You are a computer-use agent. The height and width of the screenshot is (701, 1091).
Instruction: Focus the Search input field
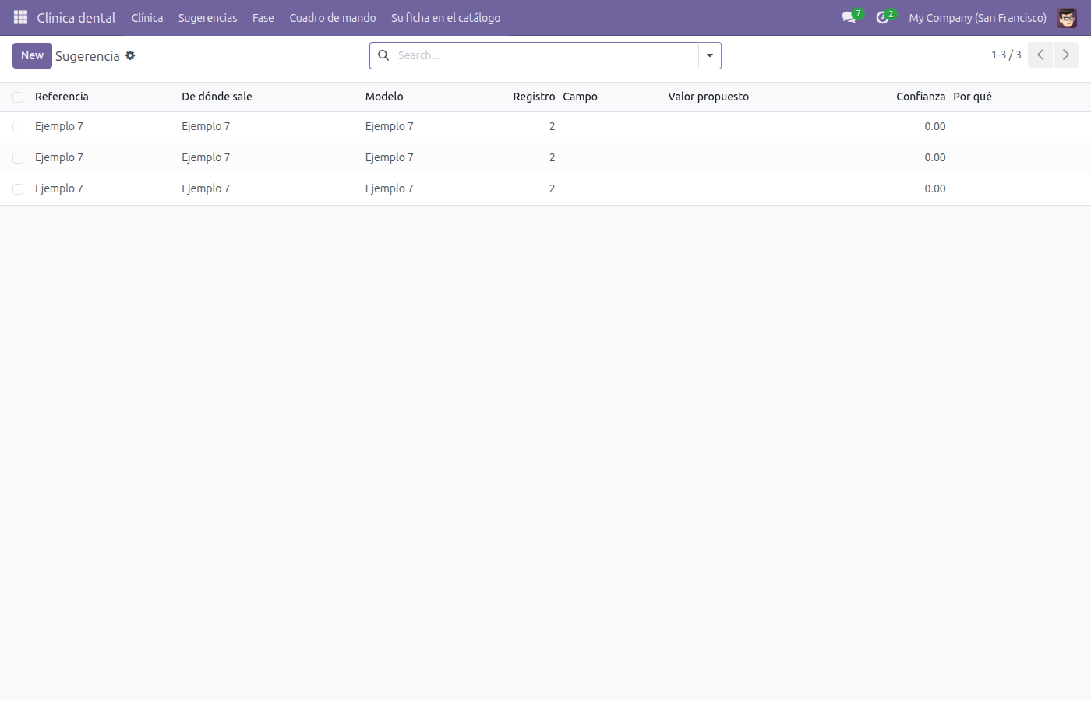tap(545, 55)
